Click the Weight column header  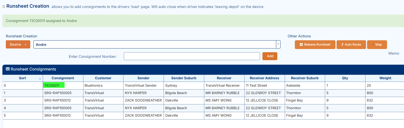point(385,78)
